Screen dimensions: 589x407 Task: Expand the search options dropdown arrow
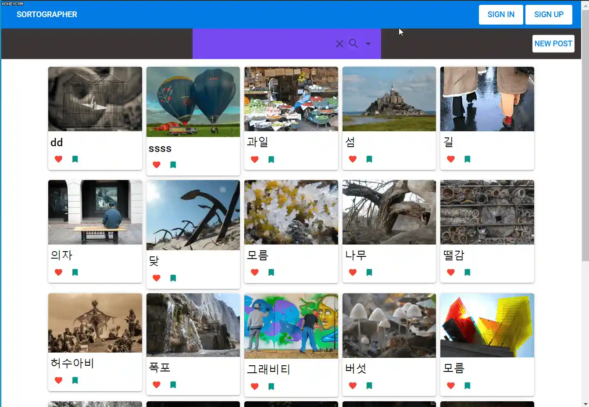pos(368,44)
